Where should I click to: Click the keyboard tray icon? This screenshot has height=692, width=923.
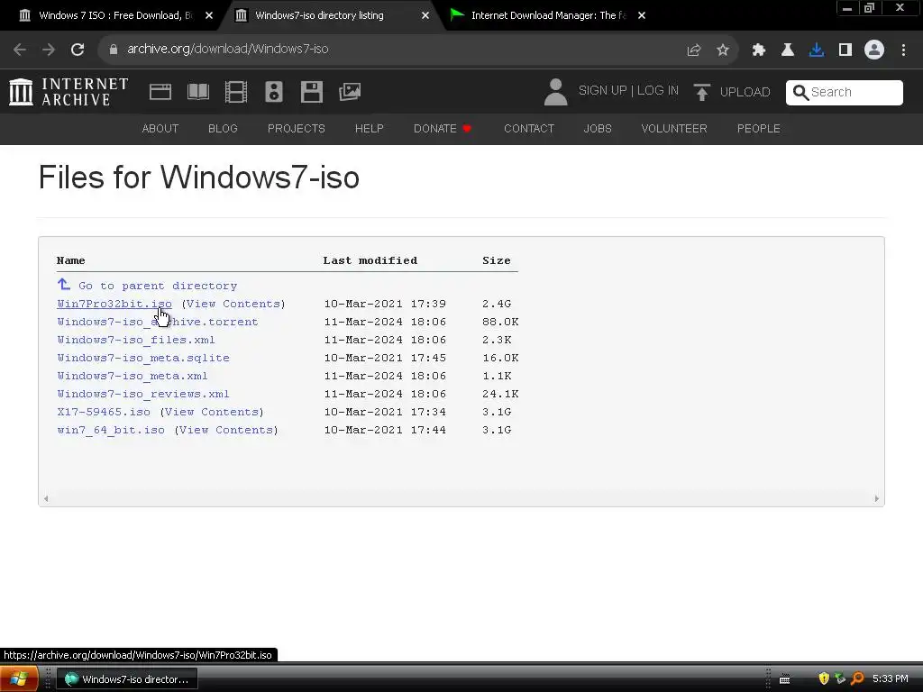pos(785,679)
